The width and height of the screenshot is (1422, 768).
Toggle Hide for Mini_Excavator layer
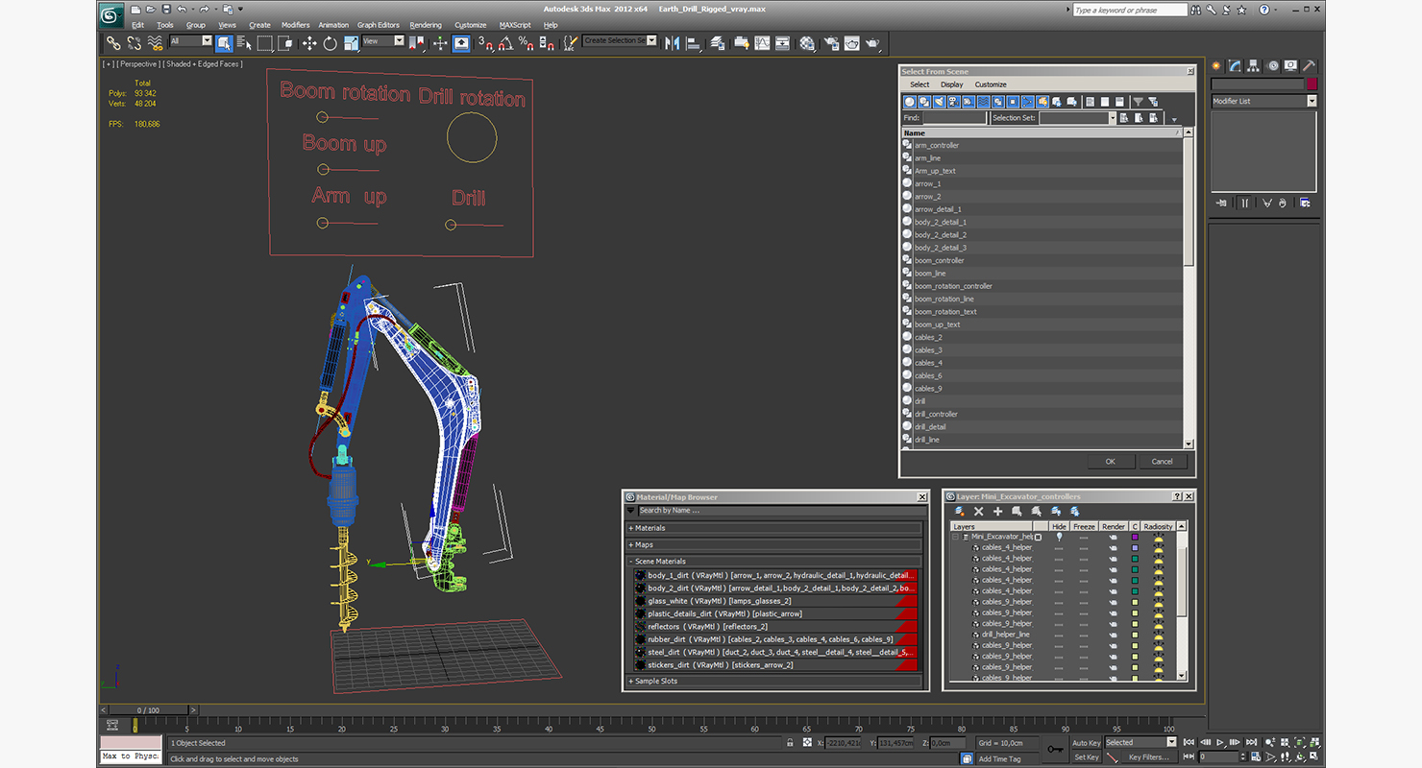(1059, 537)
